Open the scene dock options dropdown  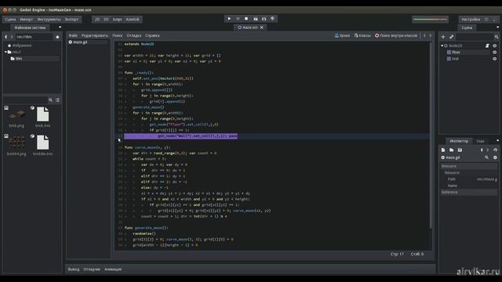pyautogui.click(x=497, y=27)
